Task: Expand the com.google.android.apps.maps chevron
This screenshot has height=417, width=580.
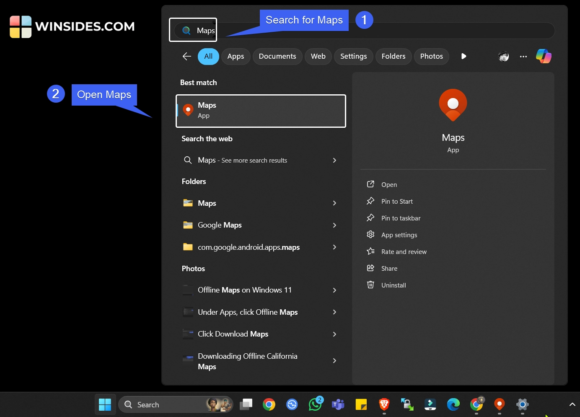Action: pos(334,247)
